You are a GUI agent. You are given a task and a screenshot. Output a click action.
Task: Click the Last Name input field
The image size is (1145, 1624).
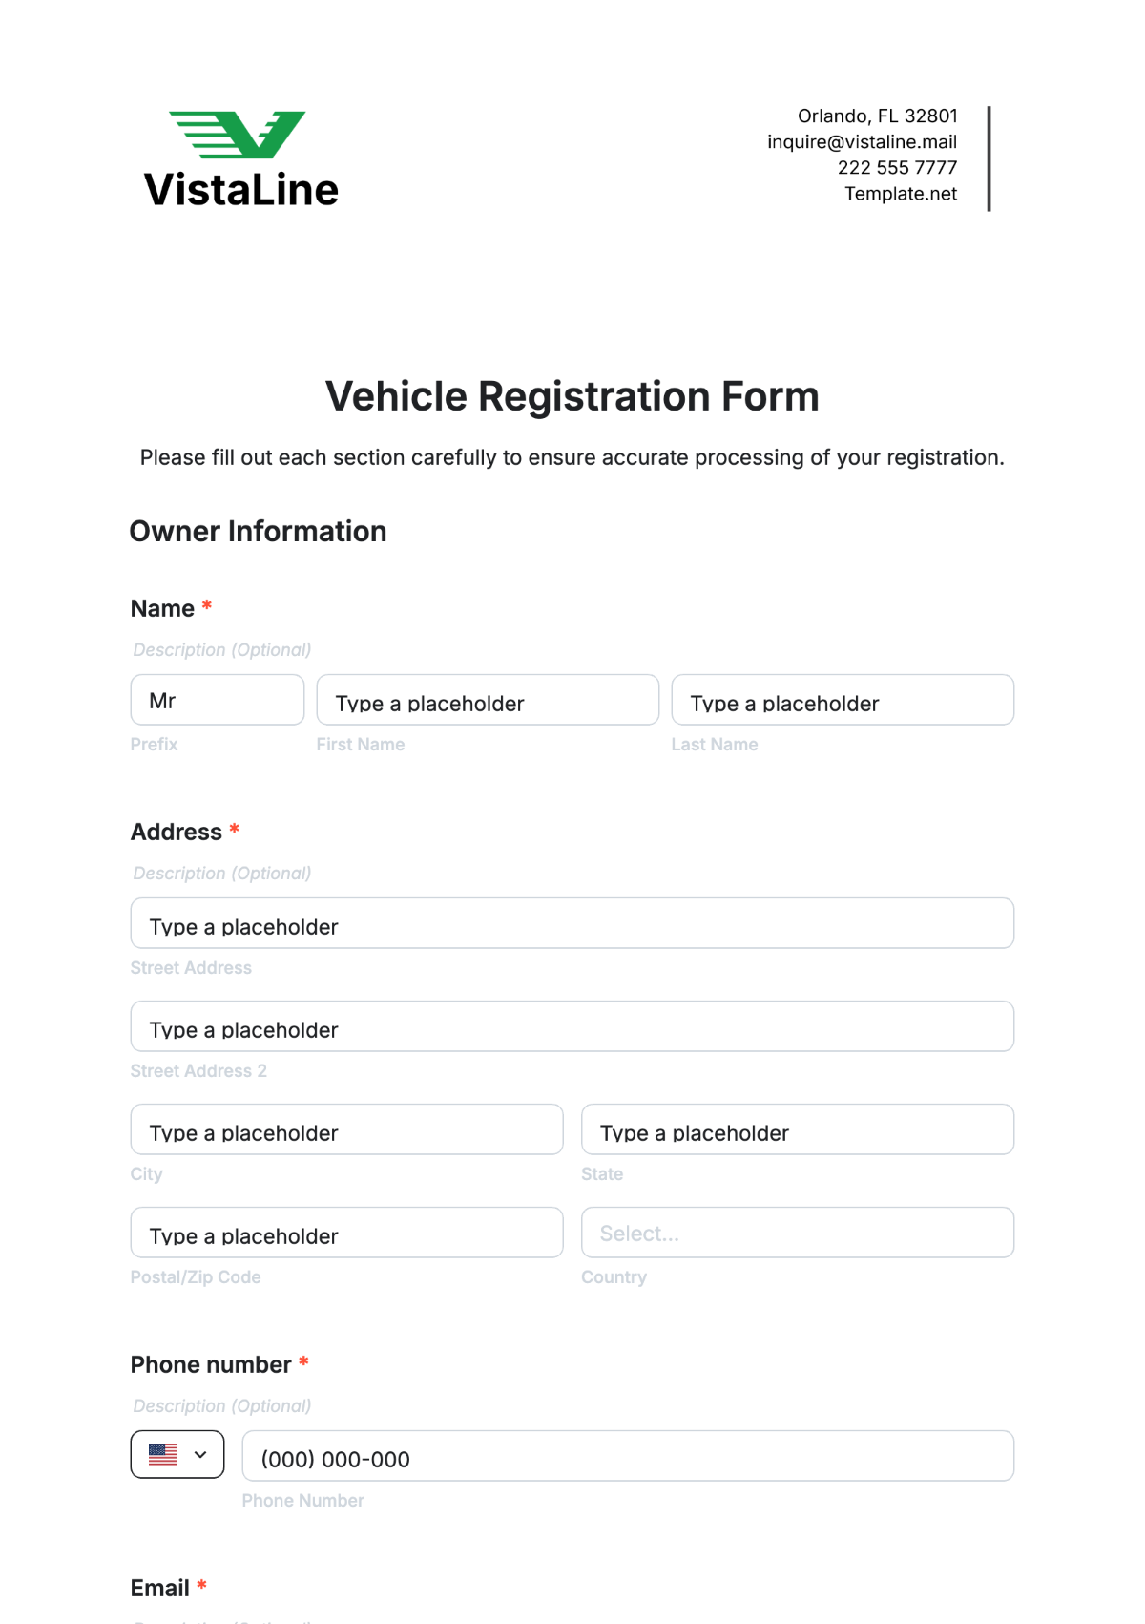842,700
